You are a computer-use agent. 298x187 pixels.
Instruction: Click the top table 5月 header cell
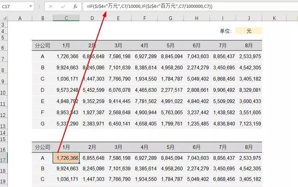click(171, 45)
